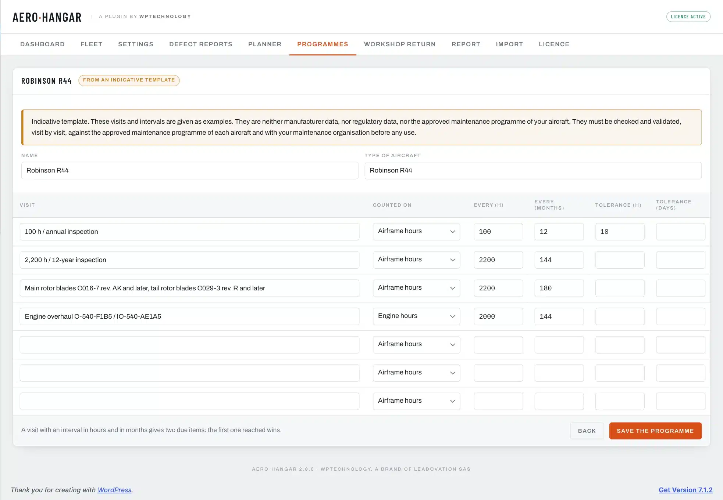Click Tolerance (Days) field for main rotor blades
Image resolution: width=723 pixels, height=500 pixels.
point(680,288)
